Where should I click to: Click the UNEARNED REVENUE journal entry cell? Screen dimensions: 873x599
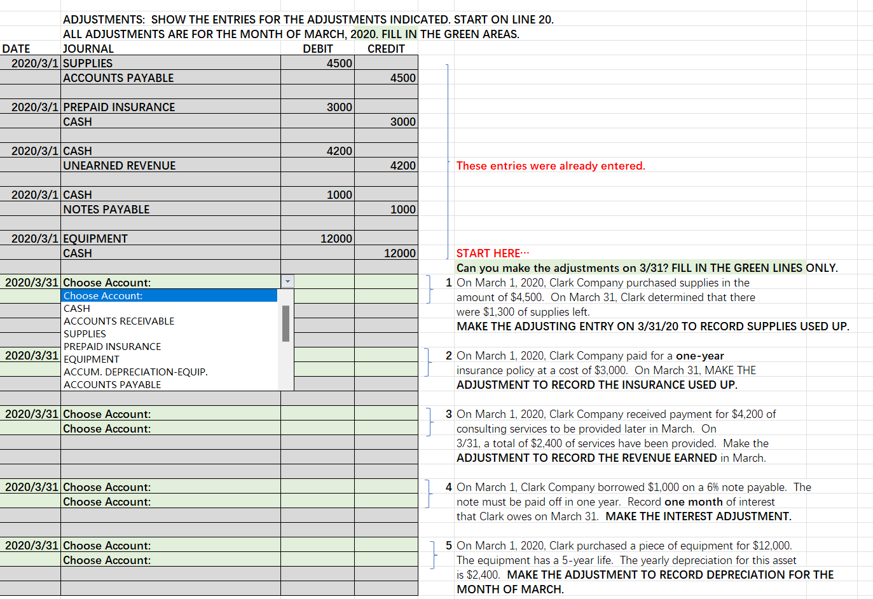coord(120,165)
